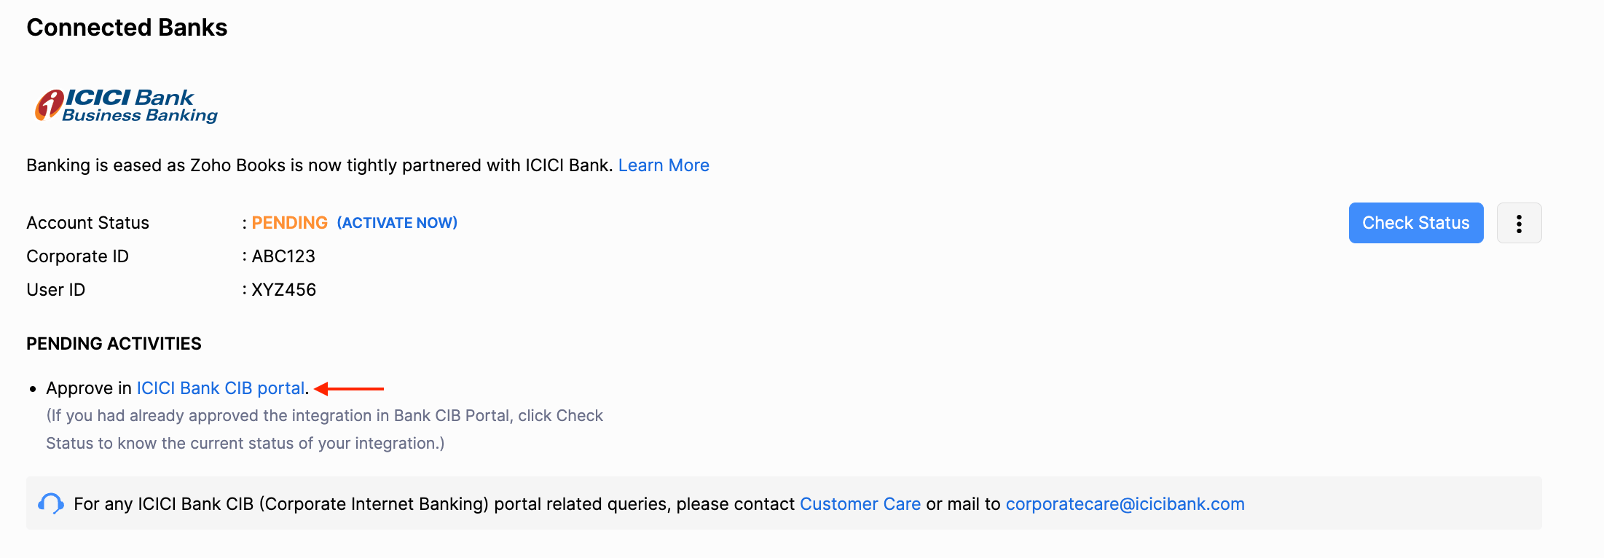The height and width of the screenshot is (558, 1604).
Task: Click the Account Status label
Action: (x=87, y=223)
